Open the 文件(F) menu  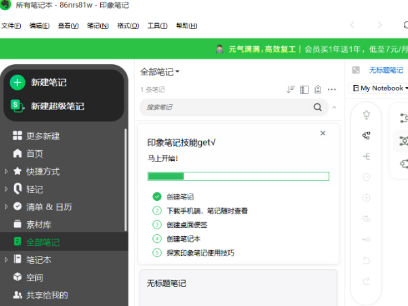11,25
